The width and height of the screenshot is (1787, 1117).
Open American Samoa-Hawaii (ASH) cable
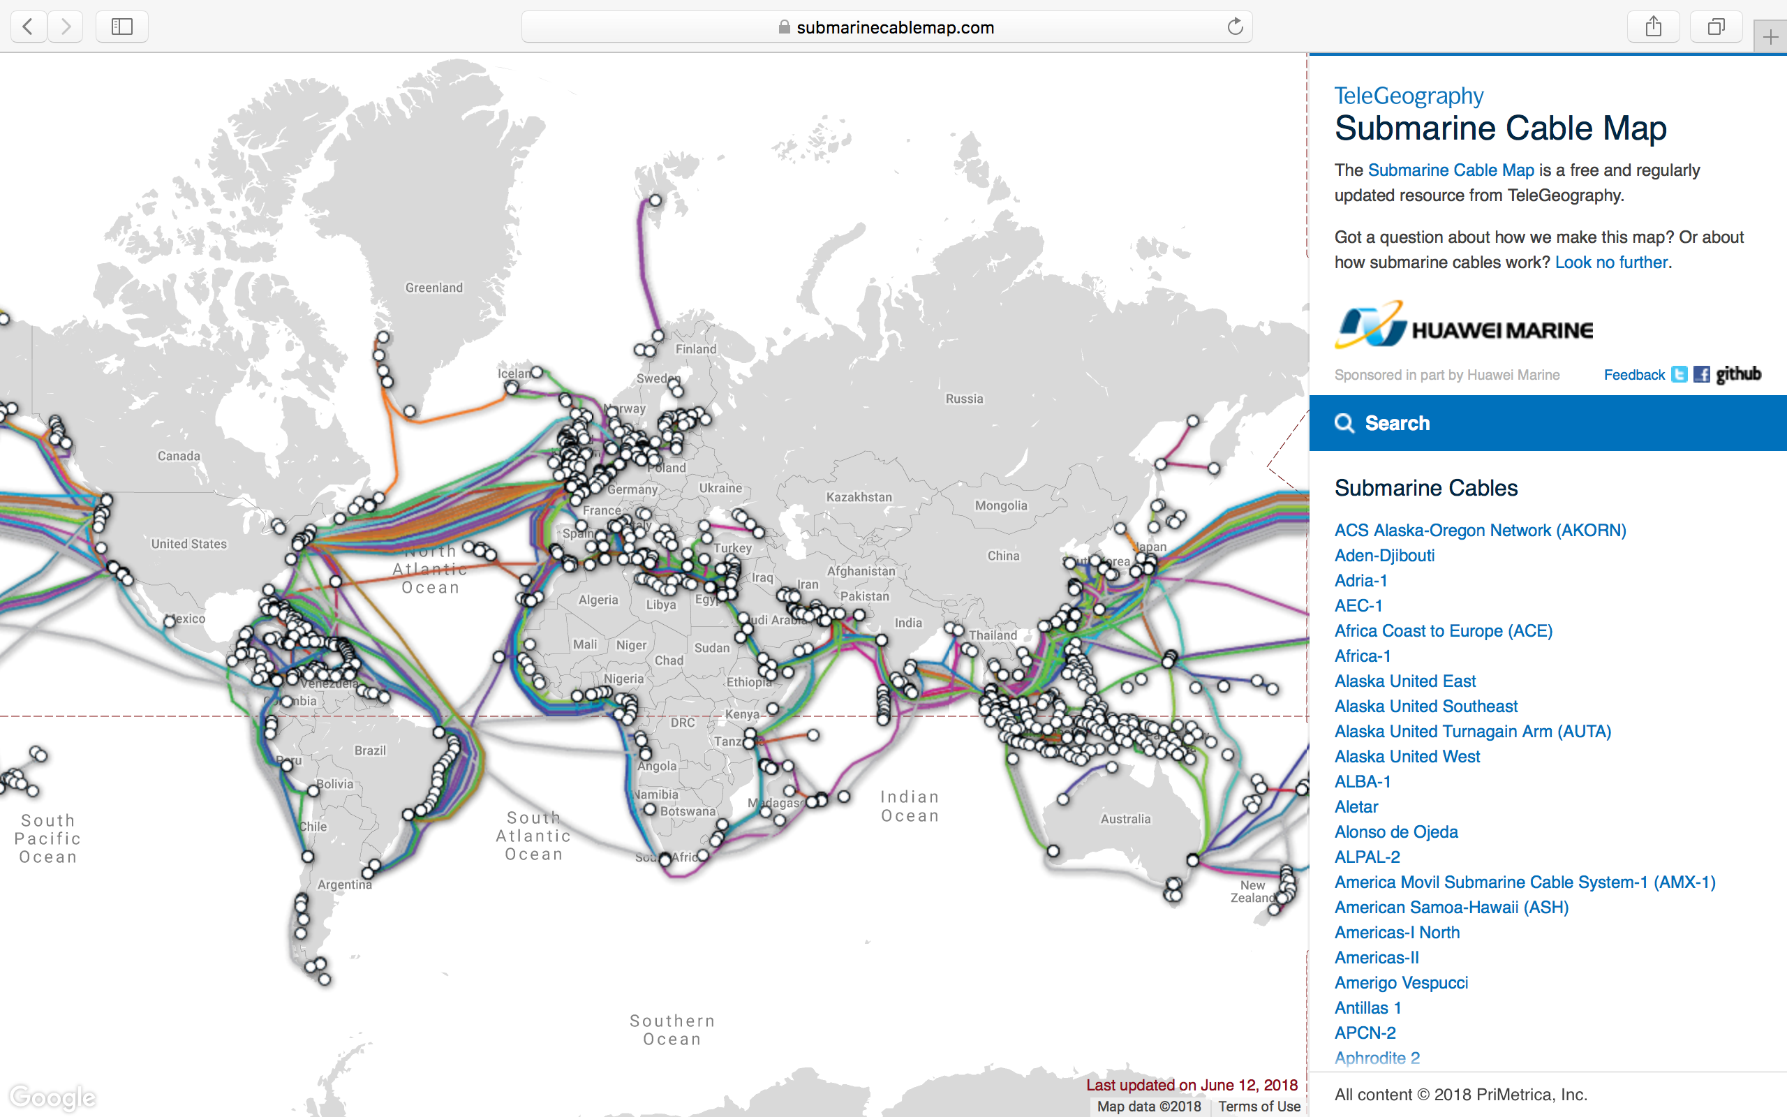click(1451, 907)
